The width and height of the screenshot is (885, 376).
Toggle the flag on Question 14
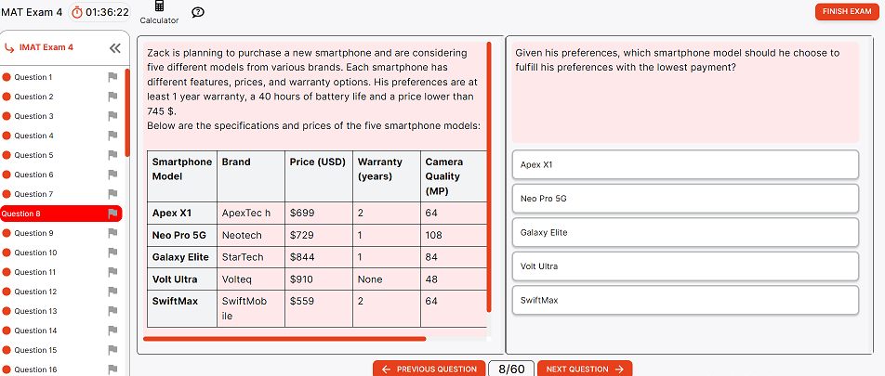click(112, 331)
